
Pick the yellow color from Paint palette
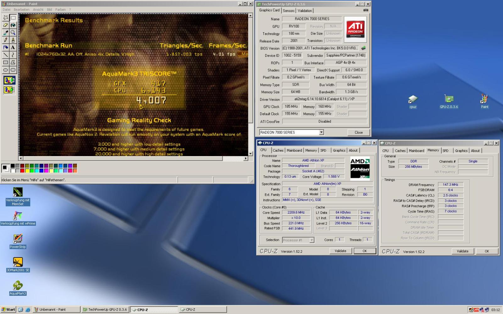pos(27,171)
